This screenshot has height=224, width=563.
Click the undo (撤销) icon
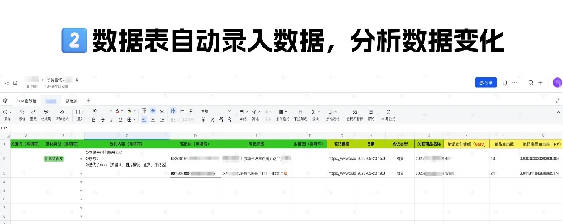[x=22, y=111]
